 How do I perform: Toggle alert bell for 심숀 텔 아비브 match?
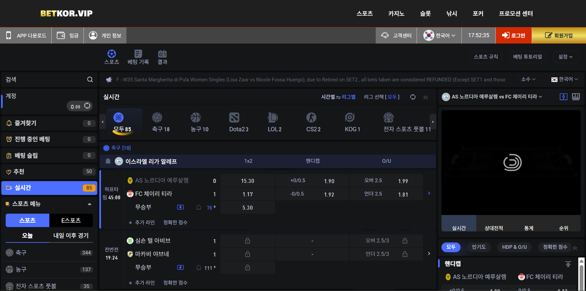(x=199, y=268)
